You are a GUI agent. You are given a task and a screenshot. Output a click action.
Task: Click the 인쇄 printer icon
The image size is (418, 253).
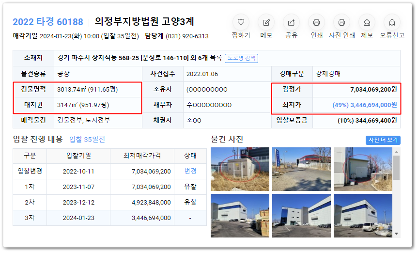coord(316,22)
